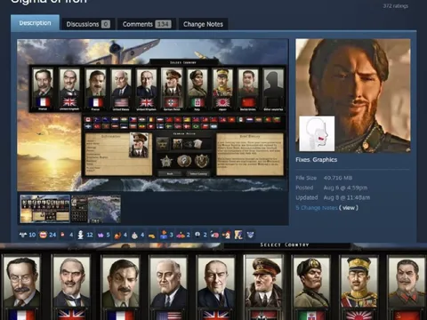This screenshot has width=427, height=320.
Task: Open the Discussions tab
Action: coord(88,24)
